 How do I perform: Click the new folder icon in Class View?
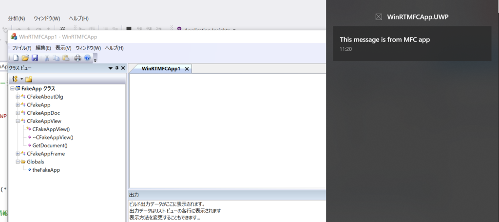(x=29, y=79)
